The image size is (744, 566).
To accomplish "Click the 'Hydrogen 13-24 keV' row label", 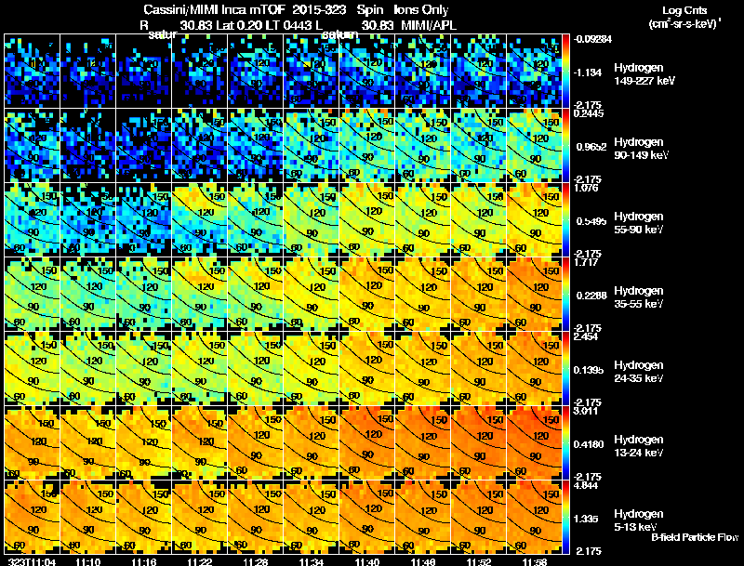I will pos(639,446).
